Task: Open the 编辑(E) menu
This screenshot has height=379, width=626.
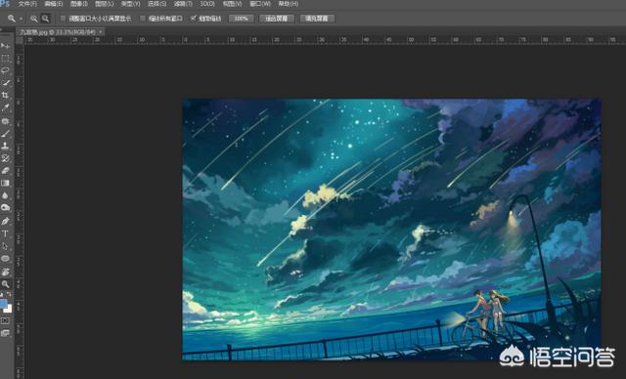Action: coord(54,4)
